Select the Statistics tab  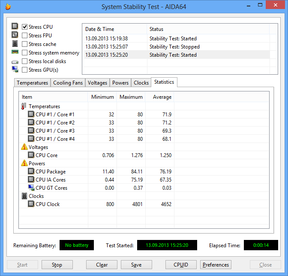(x=164, y=82)
